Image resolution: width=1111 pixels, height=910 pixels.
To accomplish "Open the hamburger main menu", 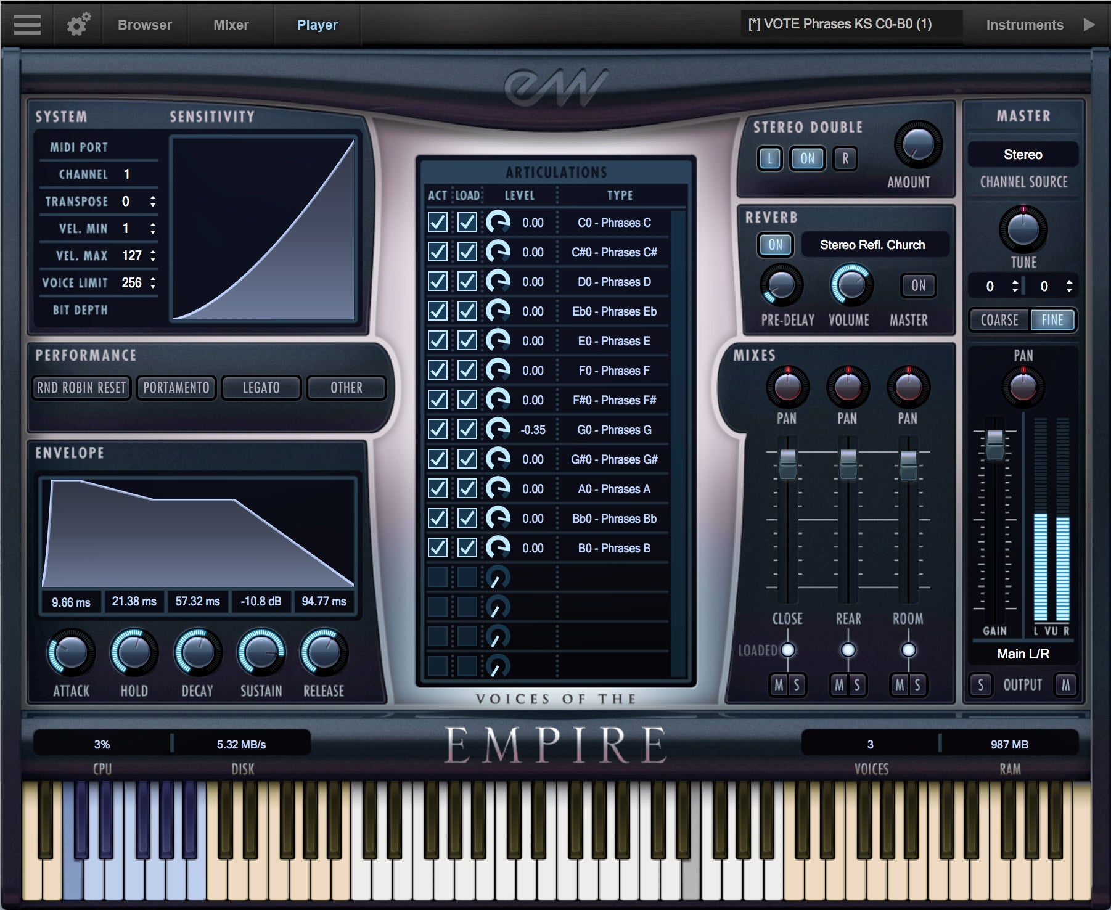I will [26, 25].
